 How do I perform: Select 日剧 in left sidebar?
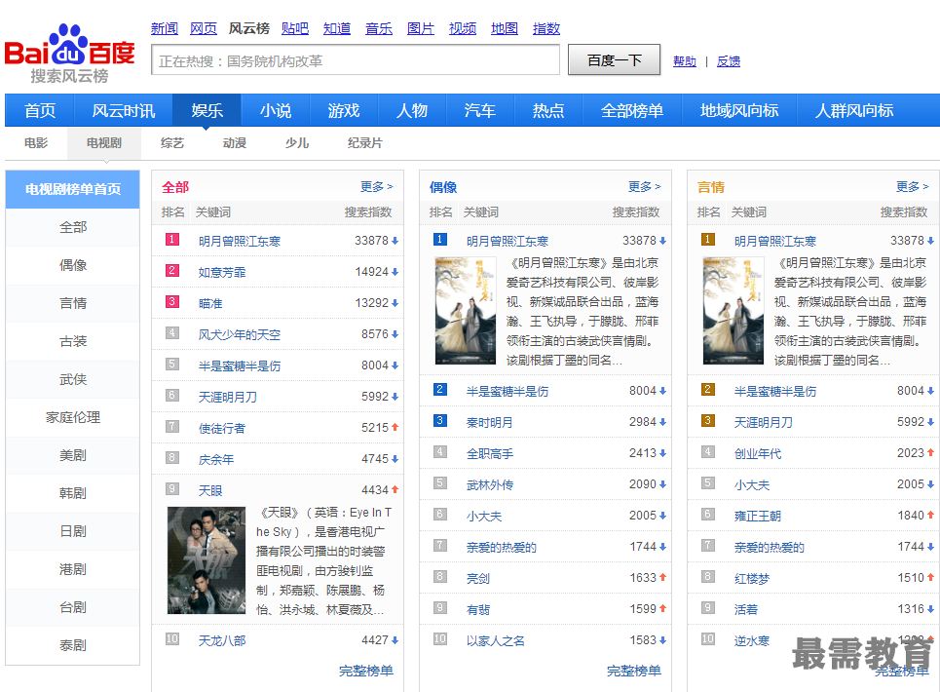pyautogui.click(x=72, y=531)
